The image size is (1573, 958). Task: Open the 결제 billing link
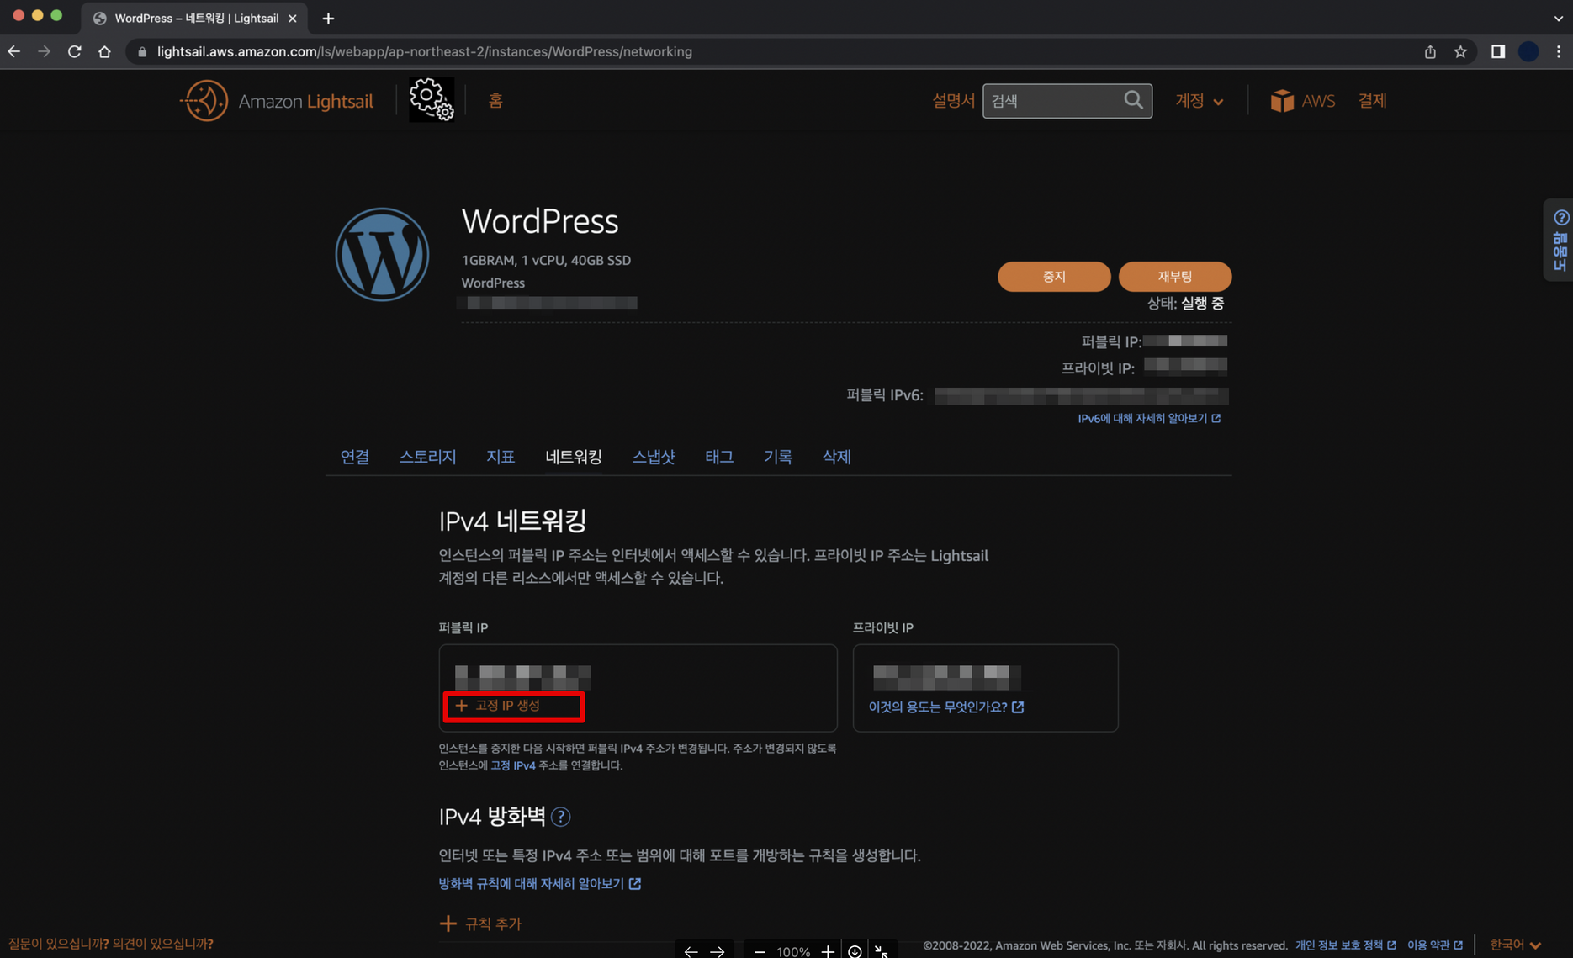click(1372, 101)
